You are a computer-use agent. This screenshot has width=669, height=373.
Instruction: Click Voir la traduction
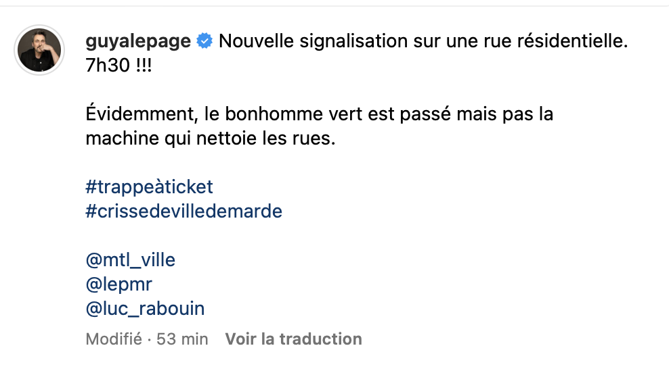[294, 339]
